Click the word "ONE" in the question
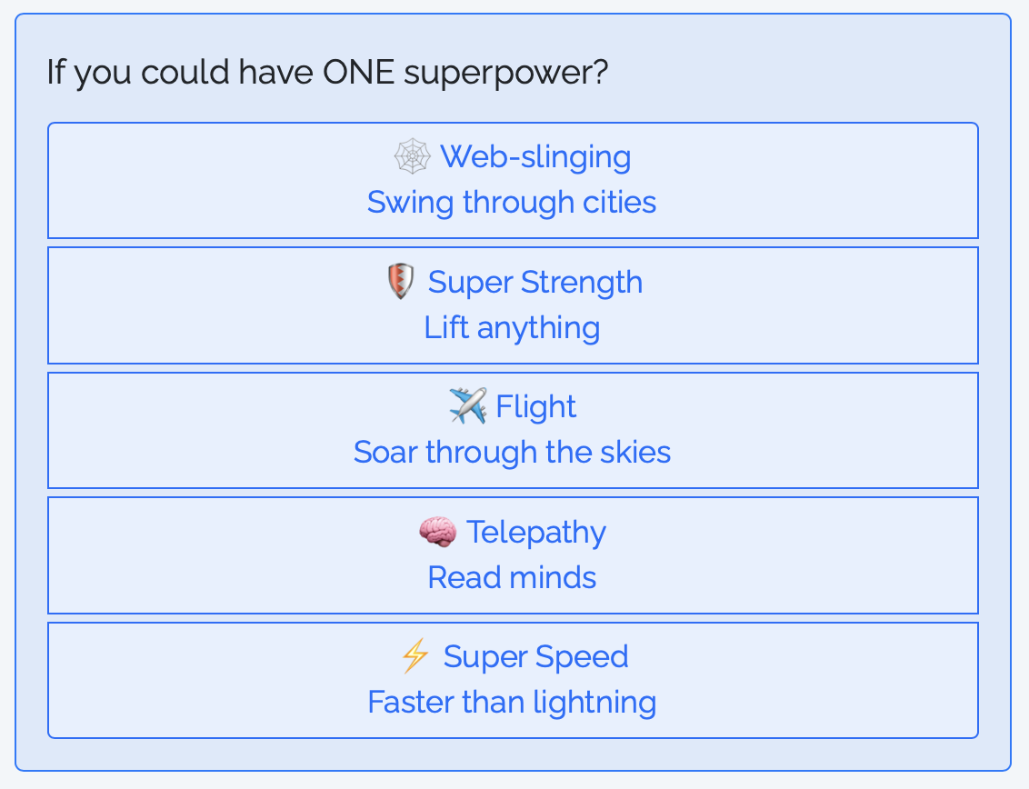Viewport: 1029px width, 789px height. (358, 72)
